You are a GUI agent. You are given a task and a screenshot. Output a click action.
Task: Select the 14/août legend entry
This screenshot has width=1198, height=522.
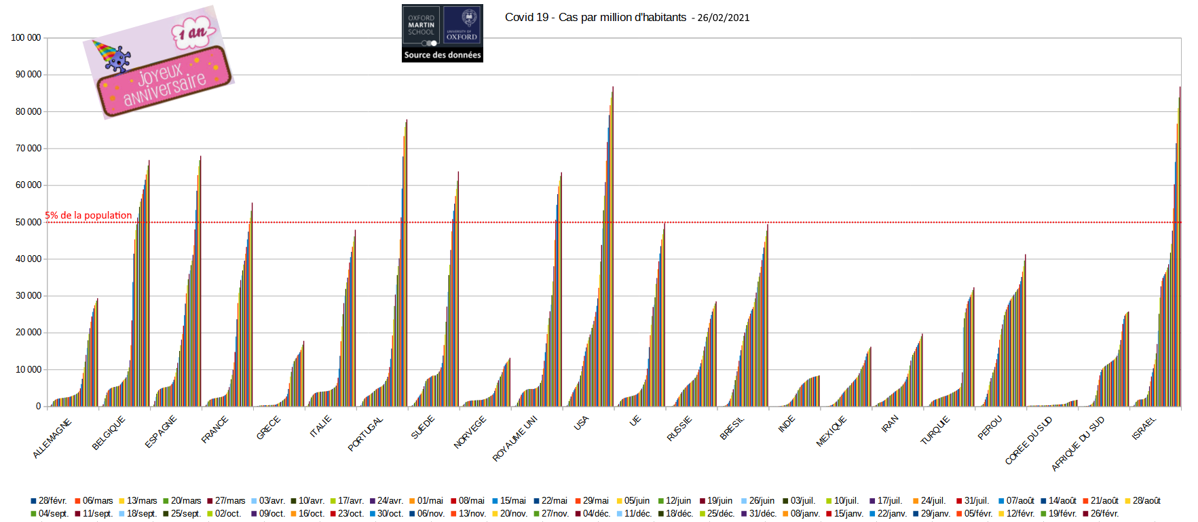(1062, 501)
